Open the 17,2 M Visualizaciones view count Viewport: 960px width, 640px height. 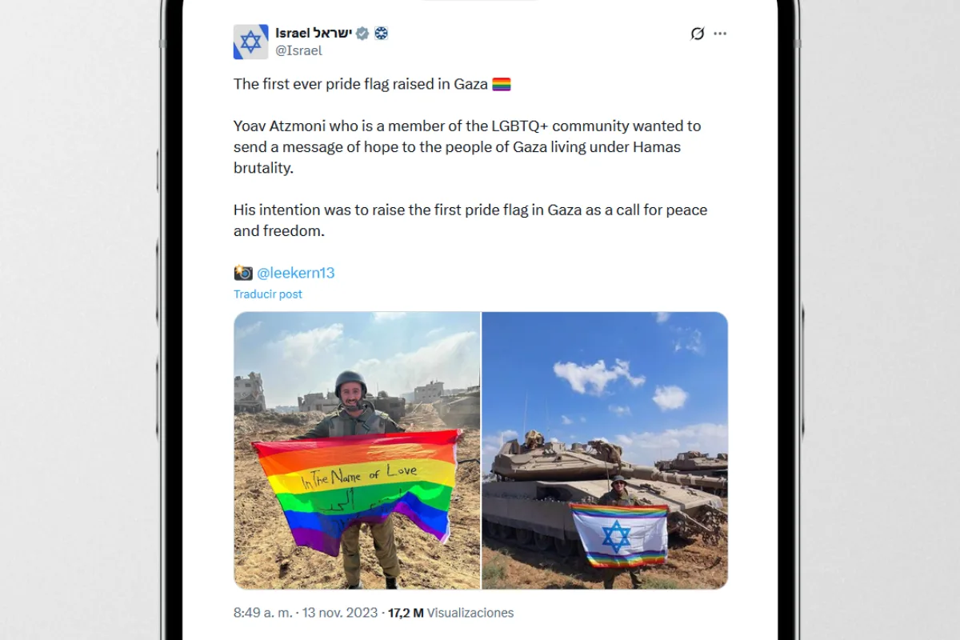pyautogui.click(x=450, y=613)
